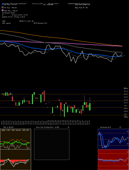Click the blue 20 Day EMA legend swatch
Viewport: 129px width, 170px height.
click(x=3, y=4)
